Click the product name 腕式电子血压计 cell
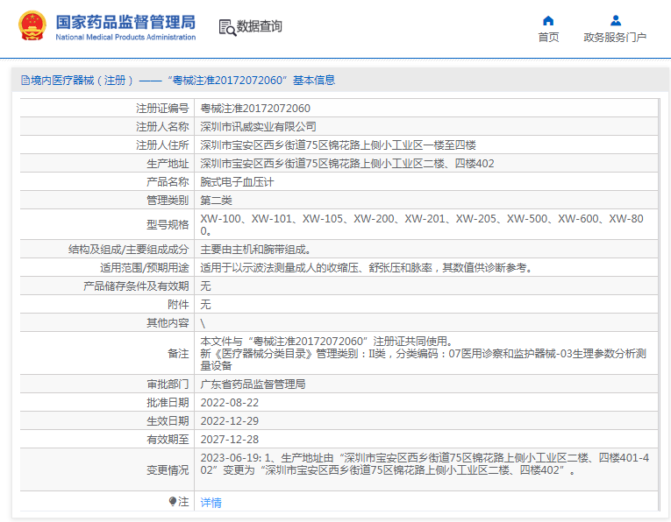The image size is (671, 522). (x=237, y=182)
